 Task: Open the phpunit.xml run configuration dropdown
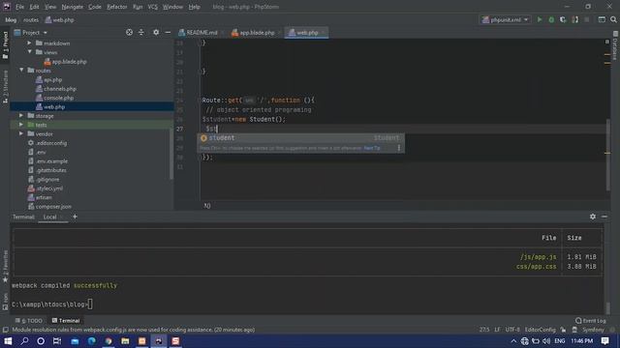[x=506, y=19]
